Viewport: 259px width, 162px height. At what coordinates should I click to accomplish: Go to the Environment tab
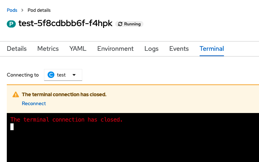(x=115, y=49)
